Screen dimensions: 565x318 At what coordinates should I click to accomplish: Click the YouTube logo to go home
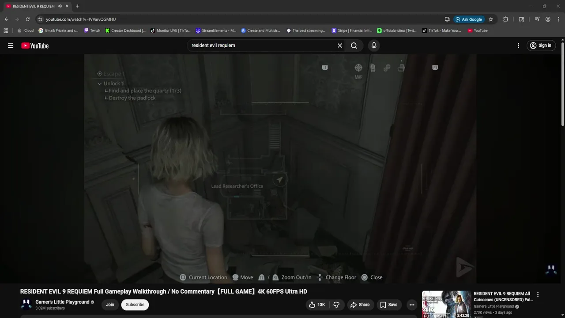tap(35, 45)
